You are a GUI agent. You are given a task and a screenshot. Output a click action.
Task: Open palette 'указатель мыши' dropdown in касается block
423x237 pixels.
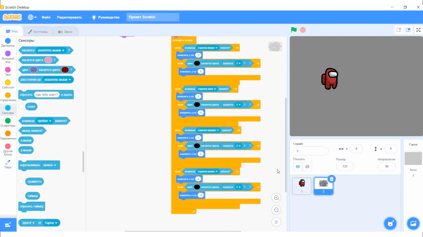point(51,50)
